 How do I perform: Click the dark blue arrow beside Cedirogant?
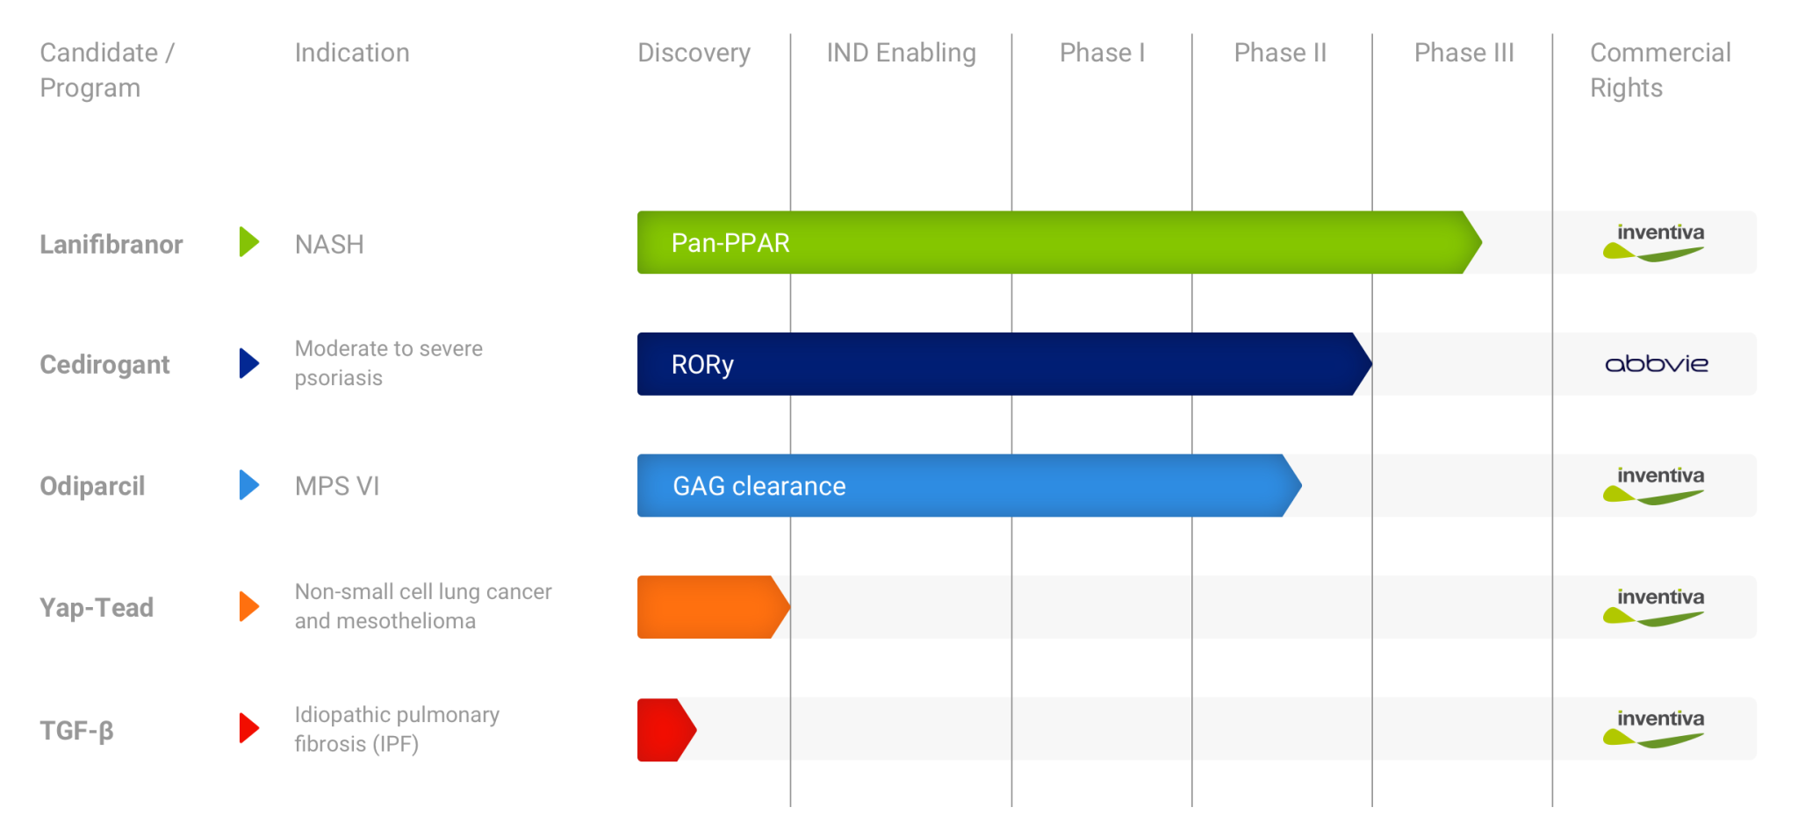(x=248, y=363)
